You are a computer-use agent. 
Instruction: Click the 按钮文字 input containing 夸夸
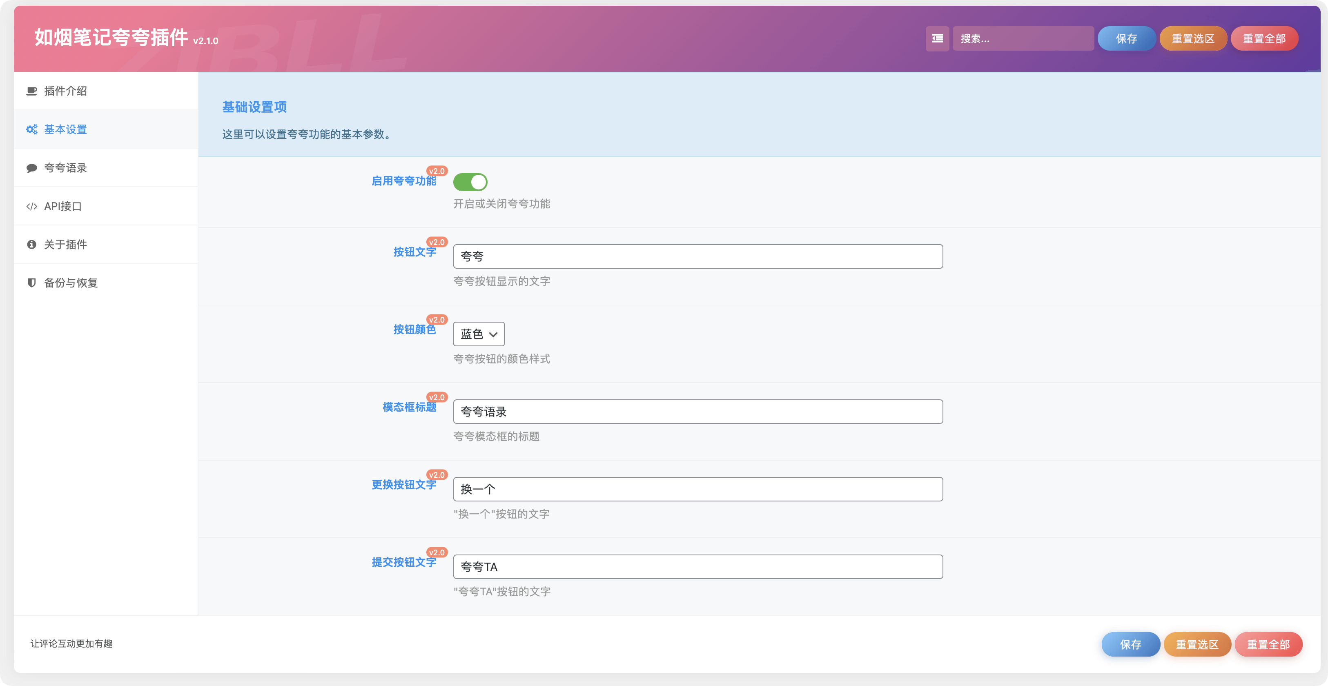pos(697,257)
